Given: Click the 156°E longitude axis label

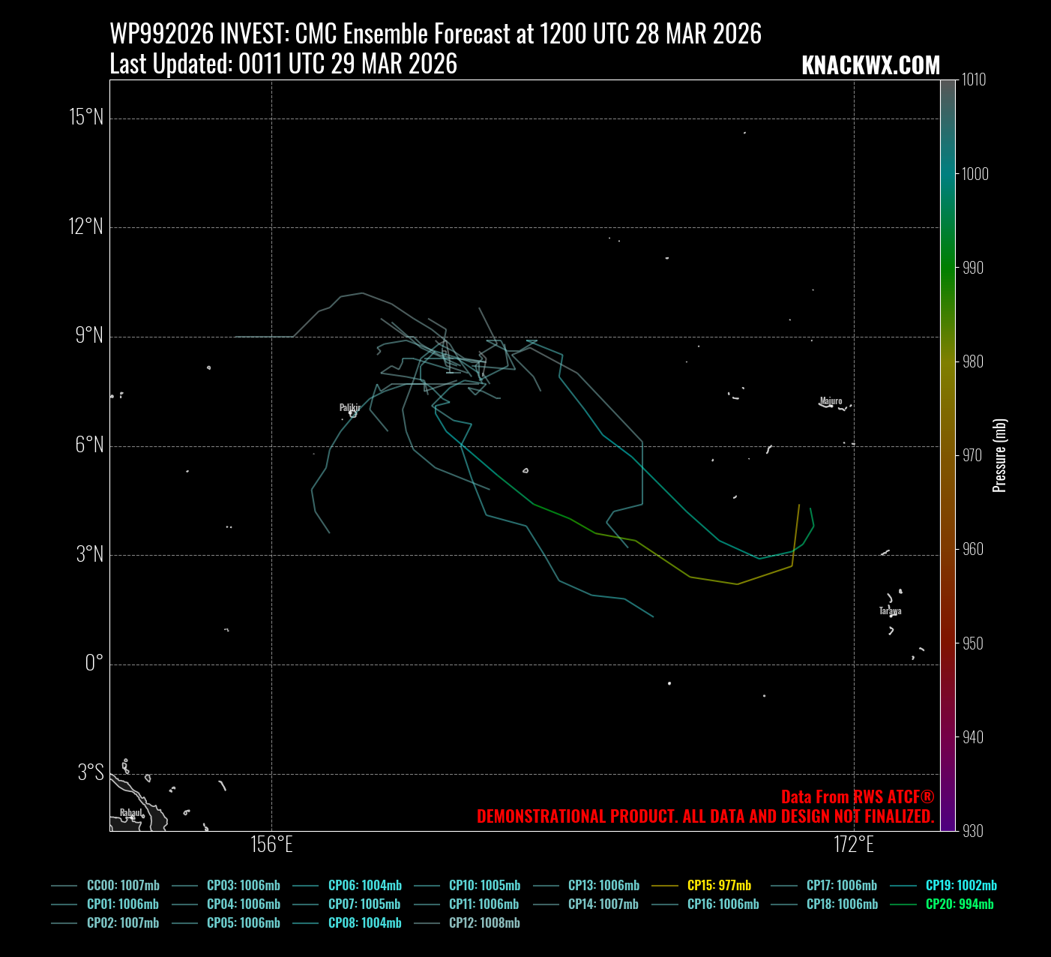Looking at the screenshot, I should point(271,844).
